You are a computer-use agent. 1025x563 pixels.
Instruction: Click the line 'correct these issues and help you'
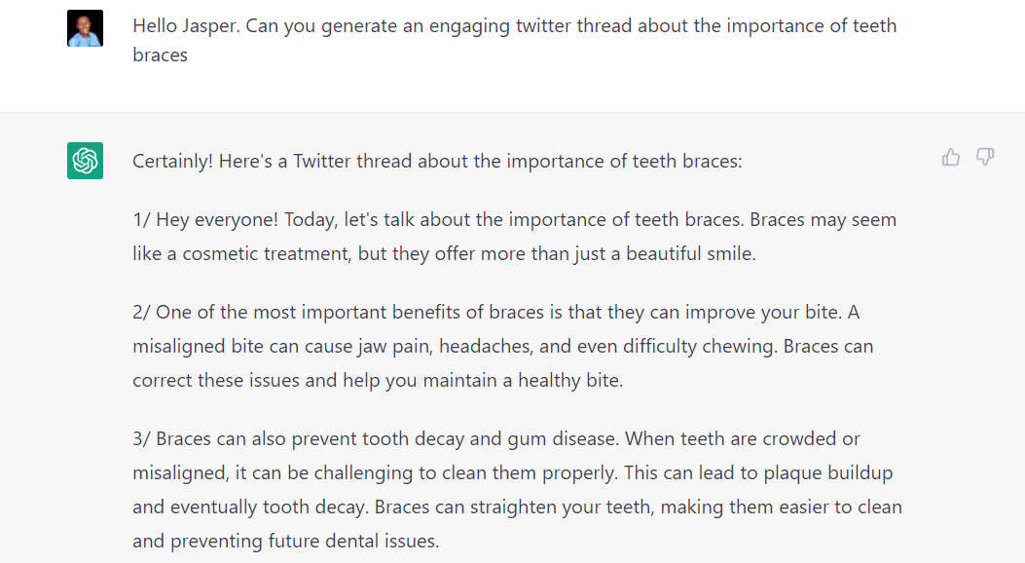[x=378, y=380]
